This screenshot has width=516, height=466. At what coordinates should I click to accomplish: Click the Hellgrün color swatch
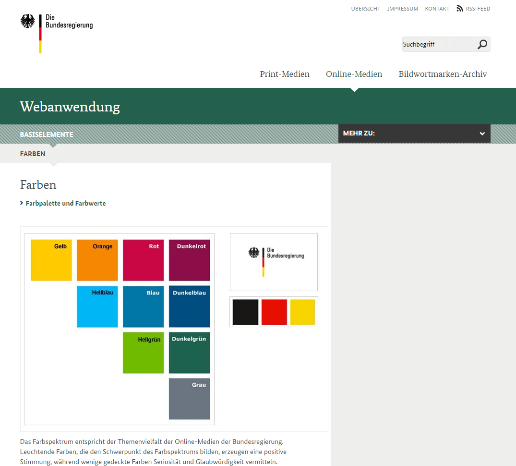143,353
